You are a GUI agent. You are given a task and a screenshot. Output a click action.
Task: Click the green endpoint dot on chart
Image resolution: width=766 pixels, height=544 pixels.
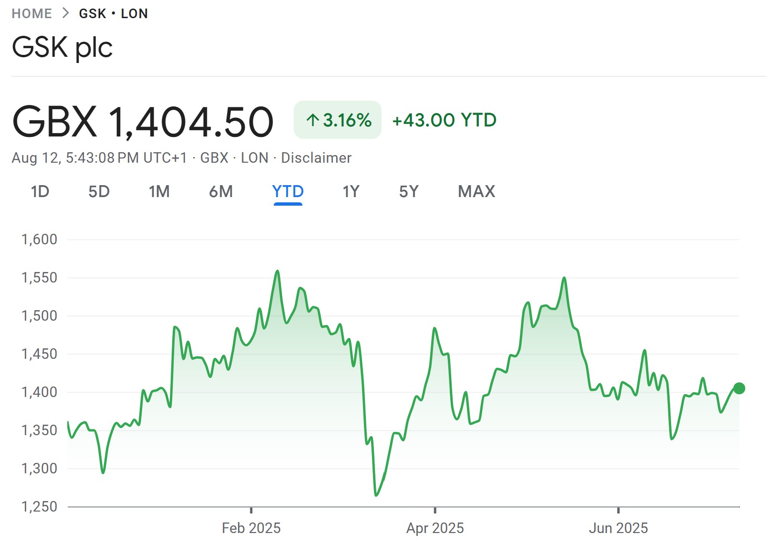pyautogui.click(x=739, y=388)
